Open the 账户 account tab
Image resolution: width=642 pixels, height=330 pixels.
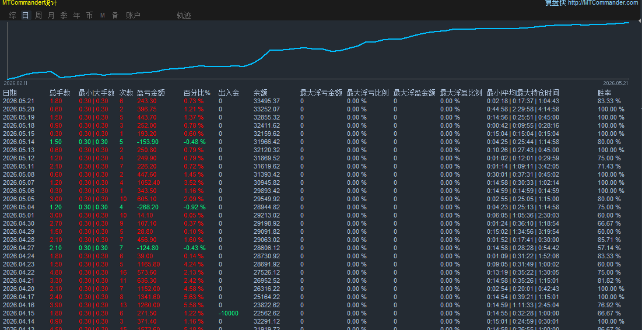[x=133, y=16]
